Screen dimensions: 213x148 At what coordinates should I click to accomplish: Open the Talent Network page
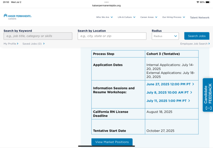coord(200,18)
